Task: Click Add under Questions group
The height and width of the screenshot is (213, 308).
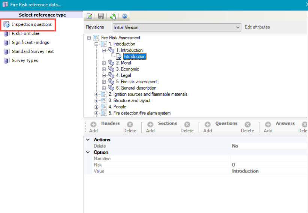Action: (x=207, y=127)
